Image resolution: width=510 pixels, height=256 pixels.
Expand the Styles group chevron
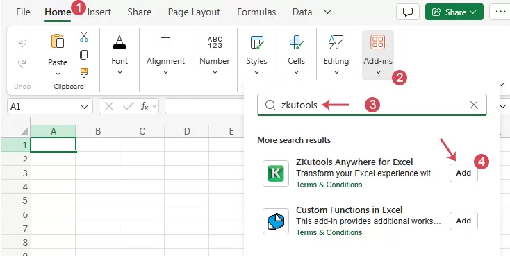point(256,72)
